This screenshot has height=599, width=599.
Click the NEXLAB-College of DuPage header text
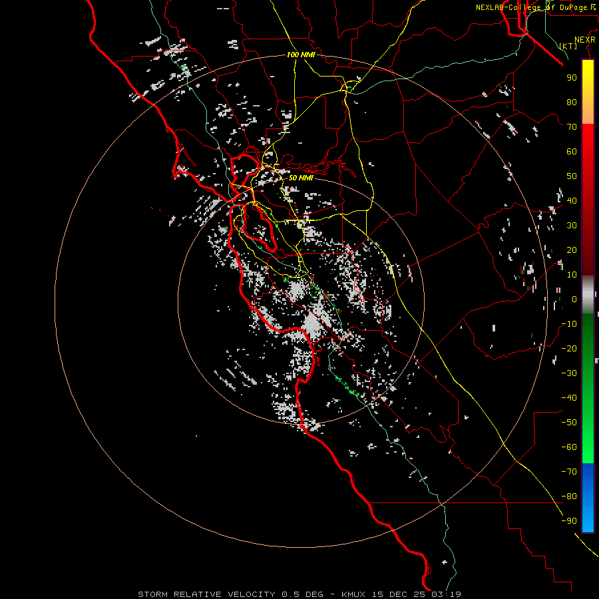[x=535, y=7]
